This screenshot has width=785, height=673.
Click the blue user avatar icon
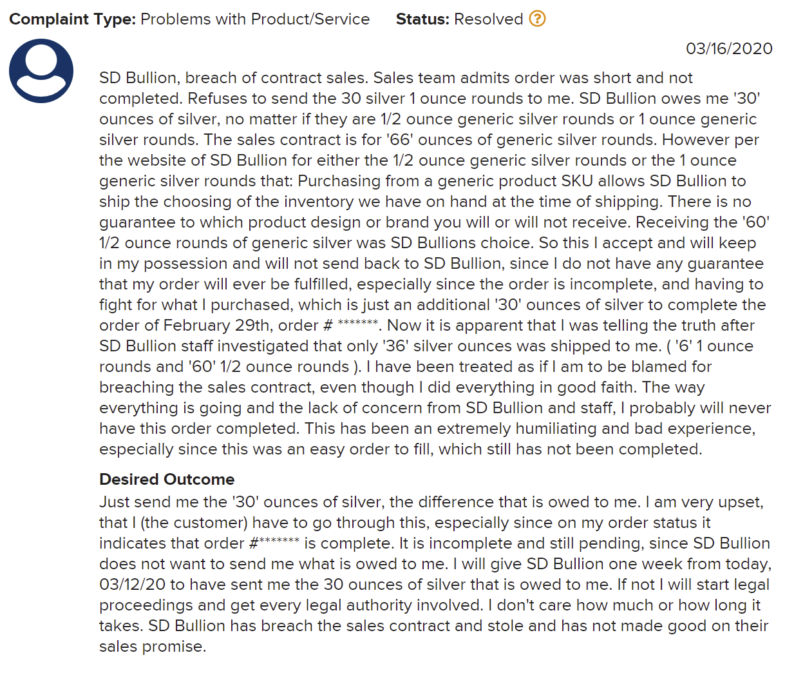[x=41, y=71]
